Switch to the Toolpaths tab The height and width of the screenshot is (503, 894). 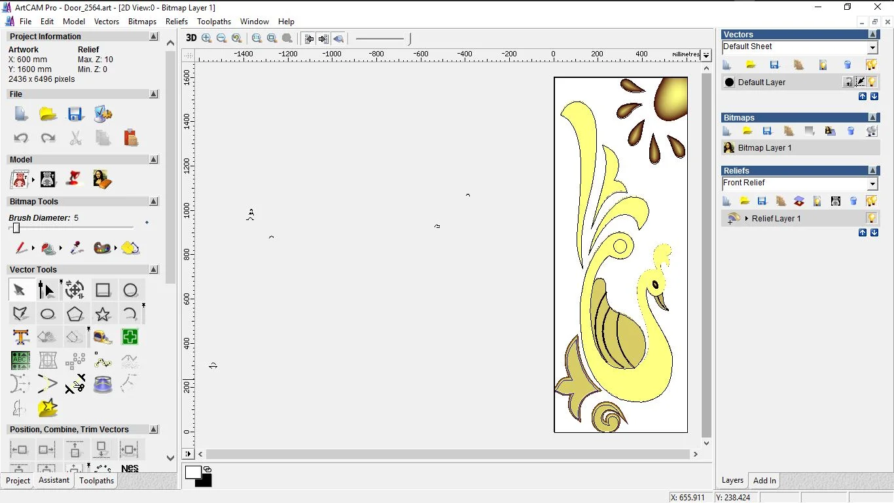[97, 481]
